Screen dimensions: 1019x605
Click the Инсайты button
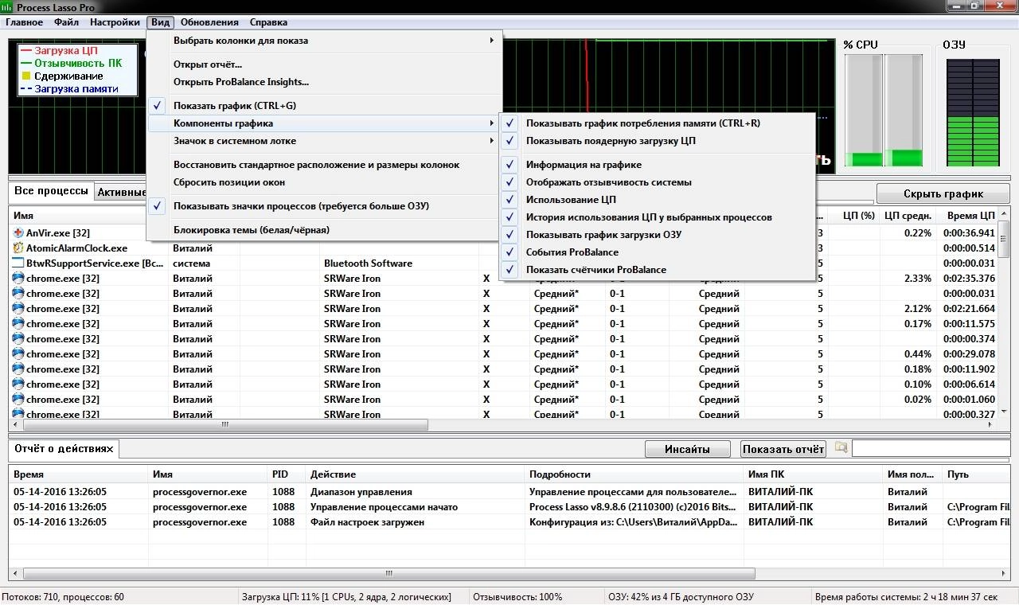coord(687,449)
